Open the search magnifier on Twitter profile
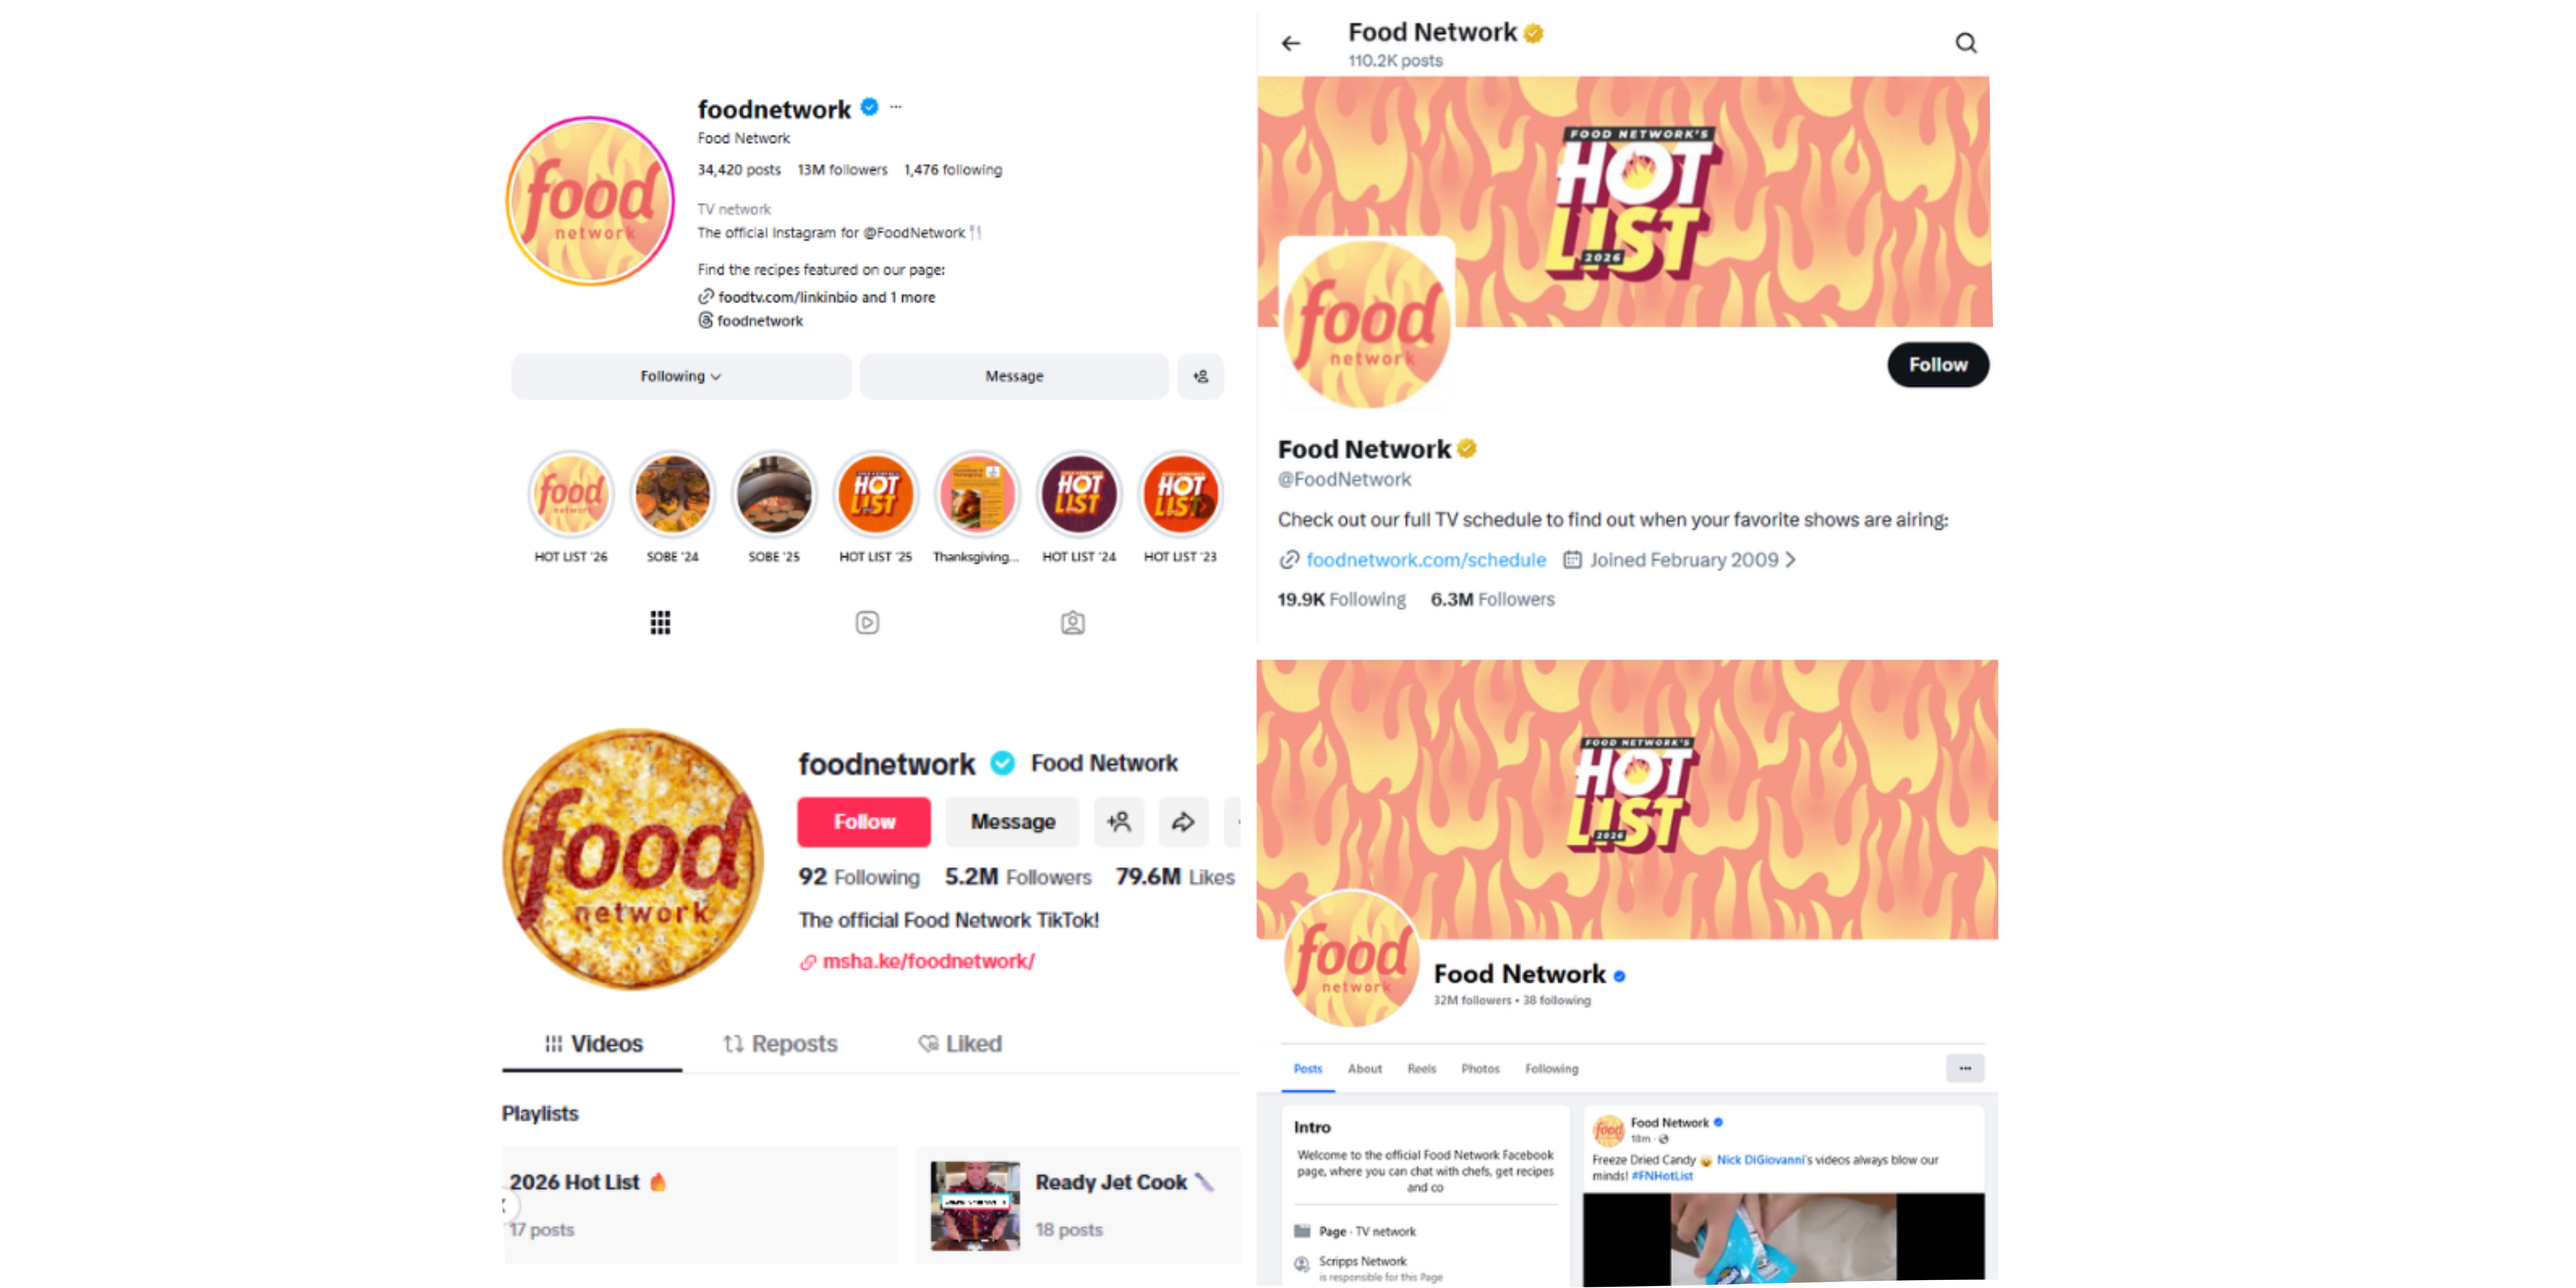 tap(1966, 43)
